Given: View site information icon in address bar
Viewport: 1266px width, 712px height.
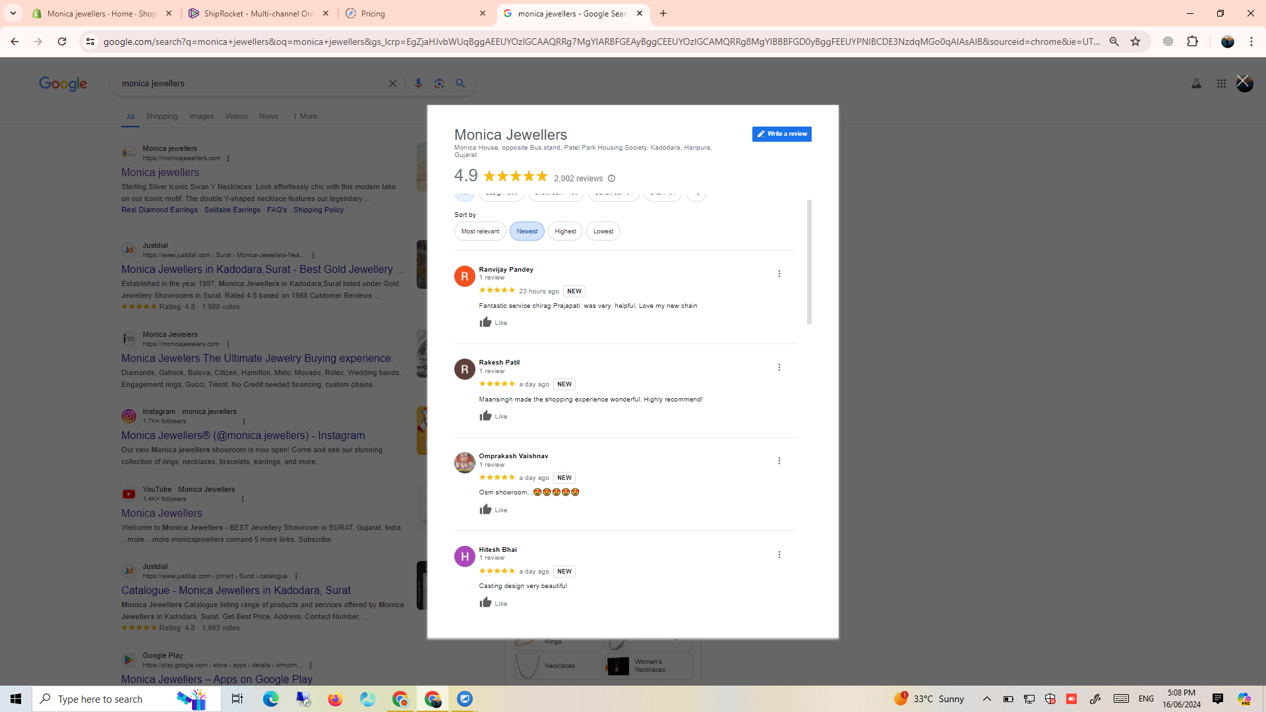Looking at the screenshot, I should [x=90, y=42].
